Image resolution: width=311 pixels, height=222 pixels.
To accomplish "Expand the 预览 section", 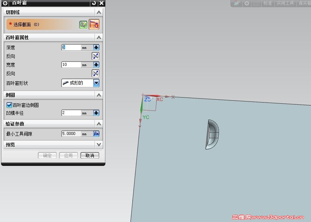I will tap(99, 145).
